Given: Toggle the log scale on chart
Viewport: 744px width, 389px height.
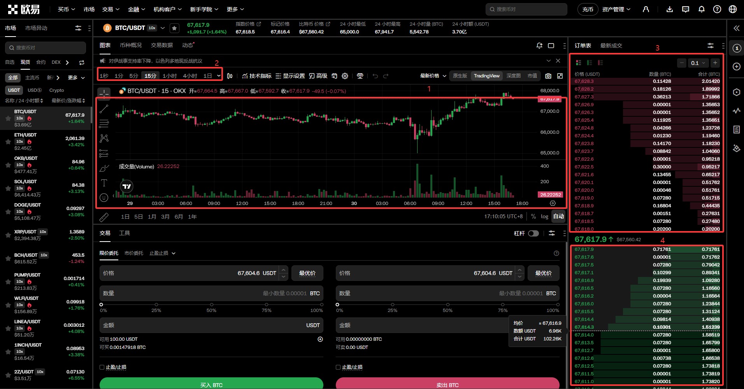Looking at the screenshot, I should click(x=544, y=217).
